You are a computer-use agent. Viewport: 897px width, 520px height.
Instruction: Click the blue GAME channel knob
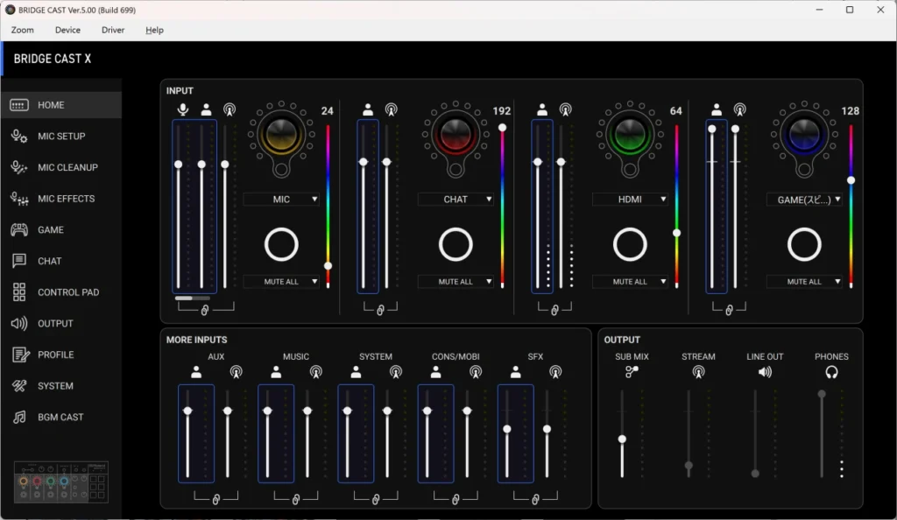pyautogui.click(x=804, y=134)
